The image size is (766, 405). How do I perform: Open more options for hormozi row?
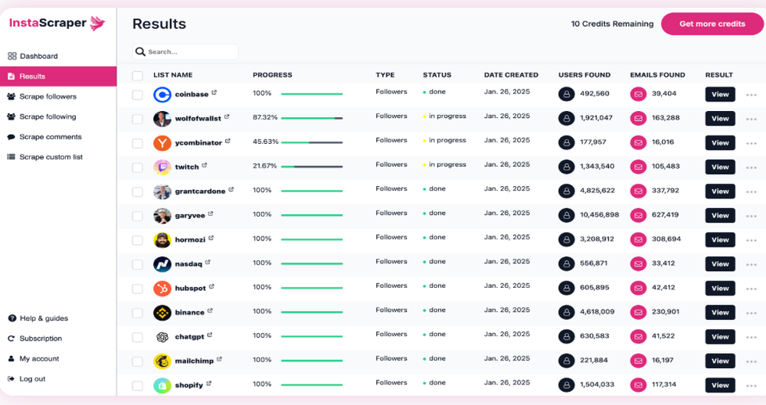pos(751,240)
